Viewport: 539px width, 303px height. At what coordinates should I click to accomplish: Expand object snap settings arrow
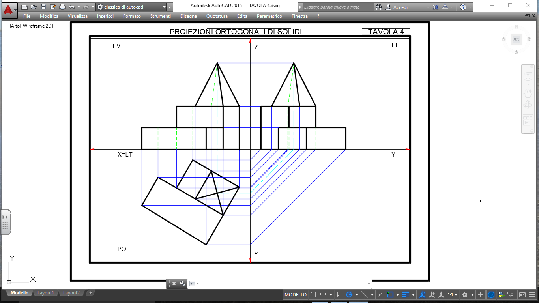(x=397, y=295)
